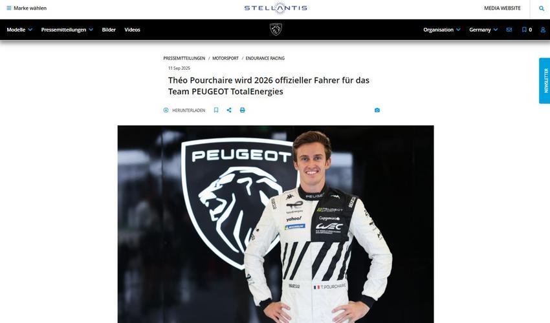Go to the Bilder menu item
This screenshot has width=550, height=323.
109,30
